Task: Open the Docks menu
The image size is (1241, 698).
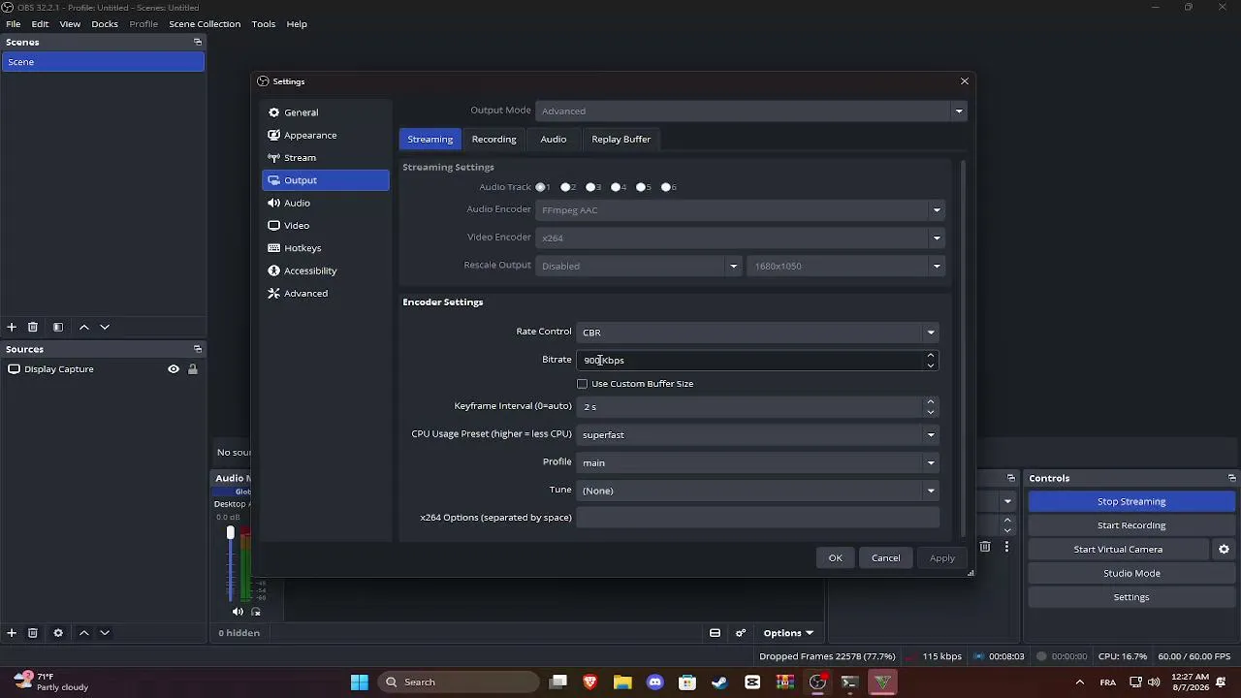Action: [x=105, y=24]
